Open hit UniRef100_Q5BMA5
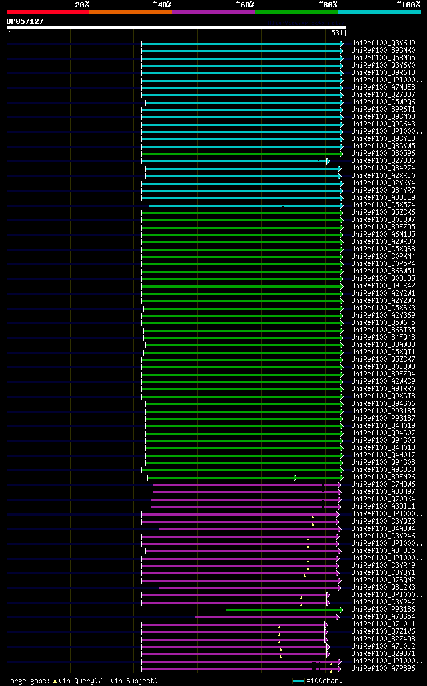Viewport: 427px width, 686px height. 384,58
